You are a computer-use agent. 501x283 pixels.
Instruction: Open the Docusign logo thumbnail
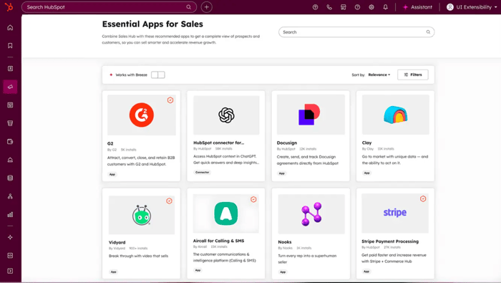coord(311,115)
